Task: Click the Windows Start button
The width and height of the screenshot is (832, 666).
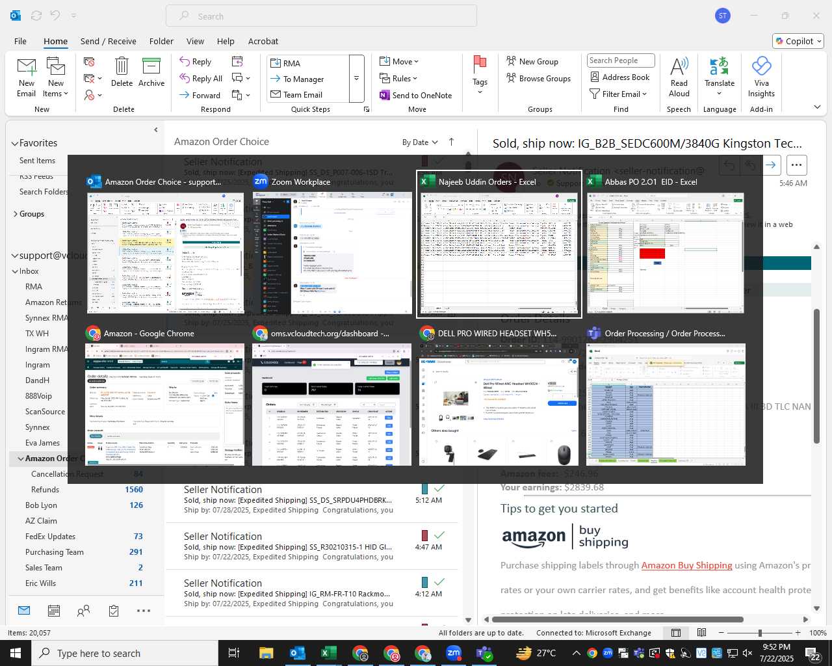Action: click(x=16, y=653)
